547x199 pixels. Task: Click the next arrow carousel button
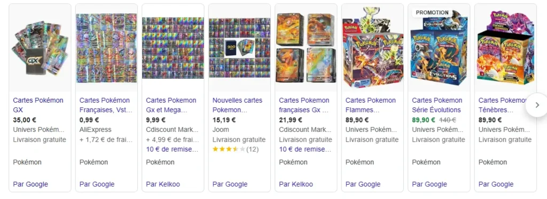point(536,105)
